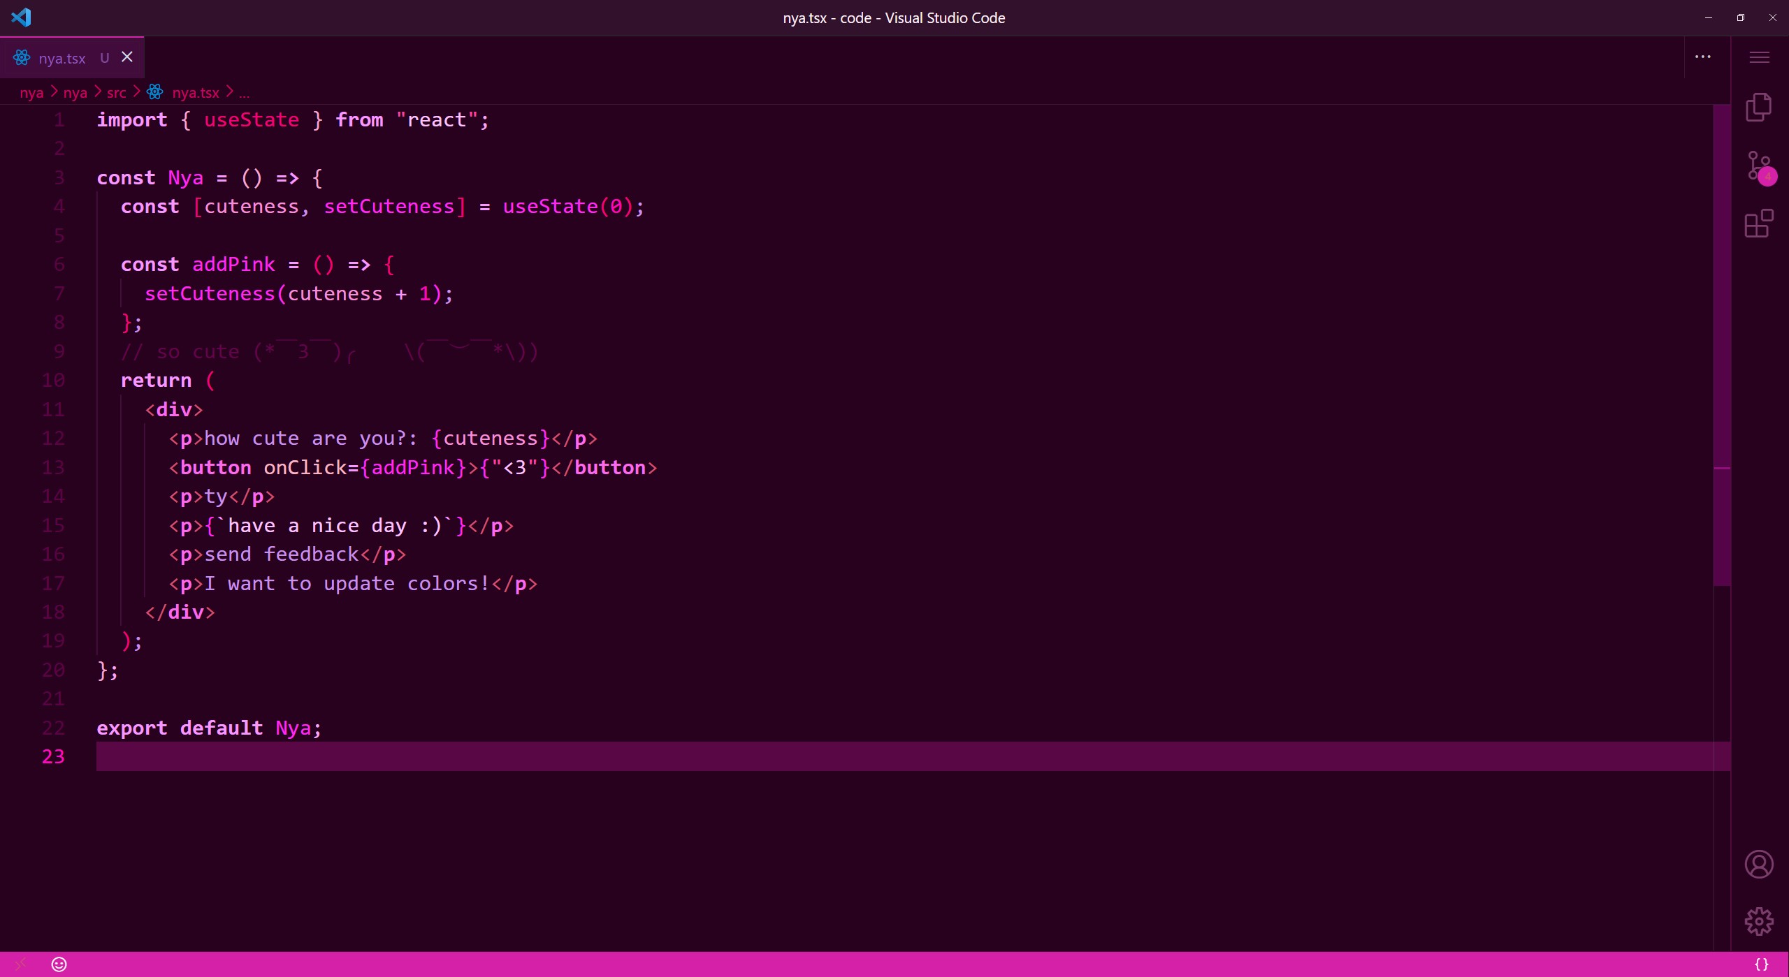The height and width of the screenshot is (977, 1789).
Task: Click the second nya folder breadcrumb
Action: coord(75,93)
